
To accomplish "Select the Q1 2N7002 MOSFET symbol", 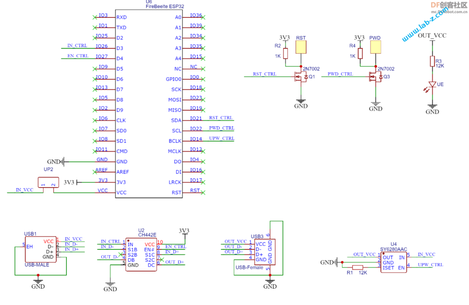I will click(x=301, y=77).
